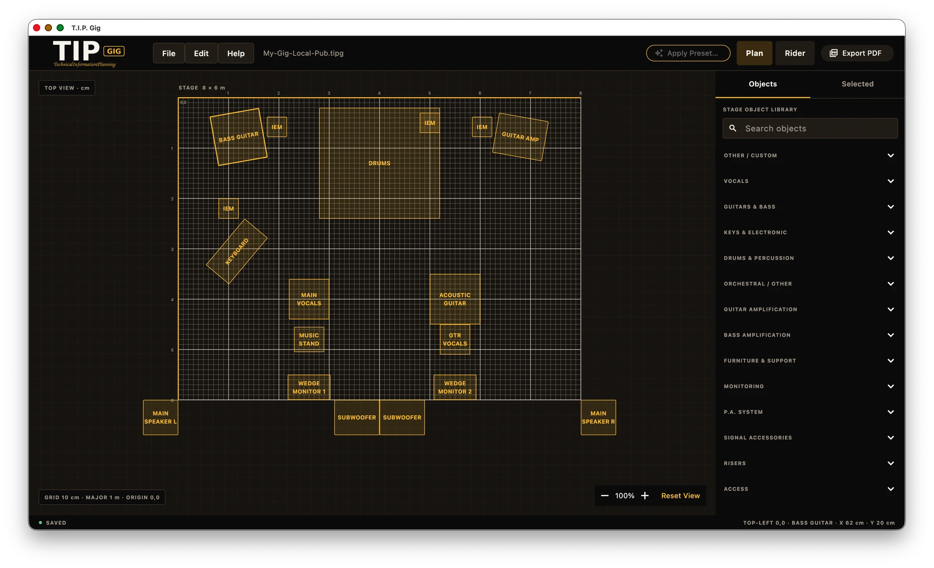Click the Export PDF document icon
This screenshot has height=568, width=934.
pyautogui.click(x=833, y=53)
